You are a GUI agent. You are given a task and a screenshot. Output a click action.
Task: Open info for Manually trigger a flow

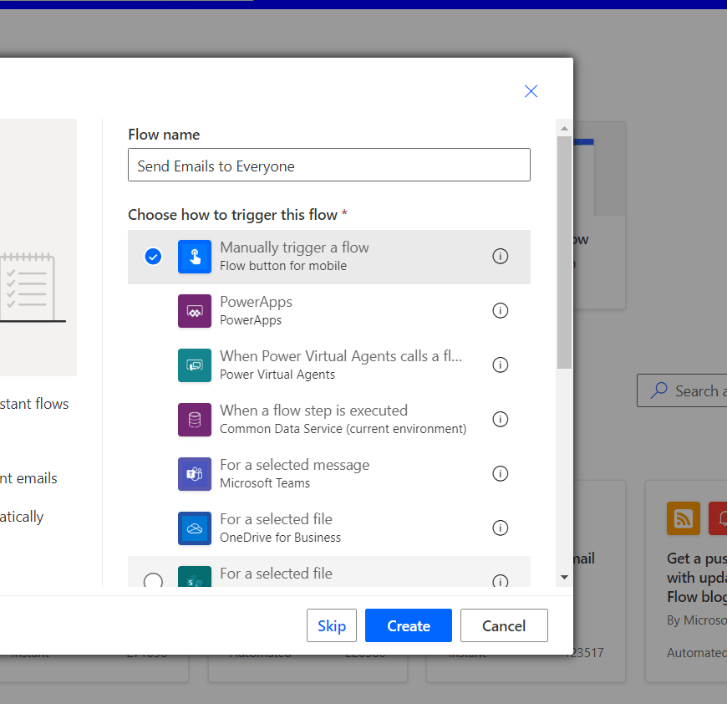point(501,256)
